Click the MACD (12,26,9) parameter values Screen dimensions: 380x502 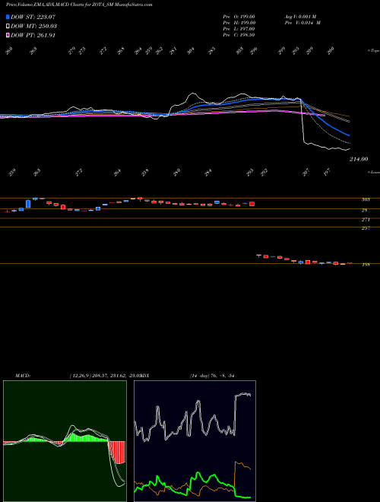106,376
